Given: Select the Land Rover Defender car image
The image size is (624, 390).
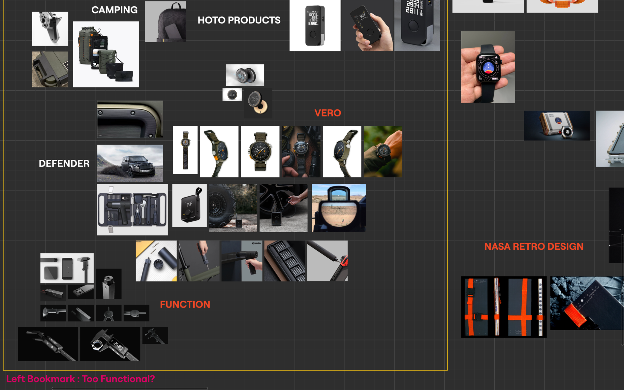Looking at the screenshot, I should 130,163.
